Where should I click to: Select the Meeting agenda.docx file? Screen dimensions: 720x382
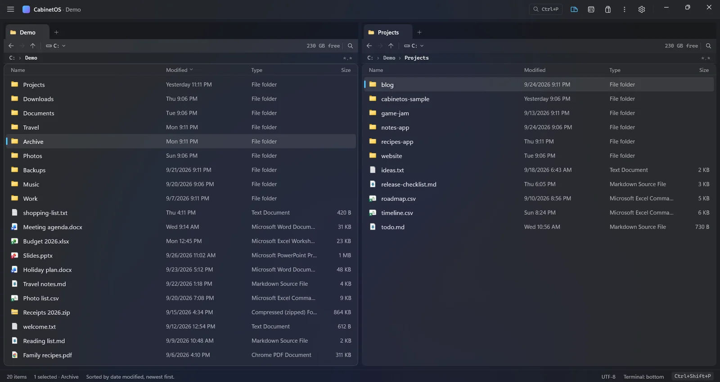[181, 227]
